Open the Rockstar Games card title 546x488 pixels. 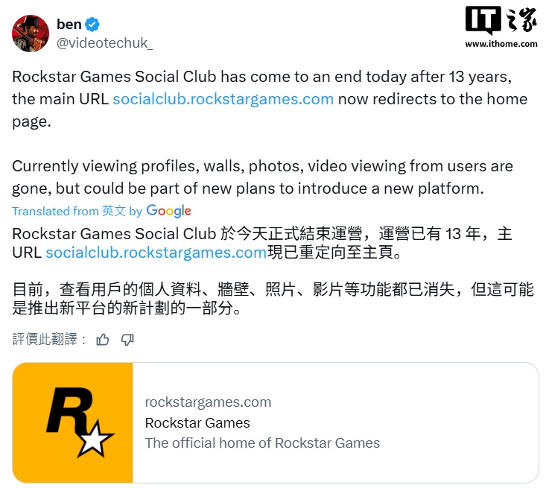(197, 423)
